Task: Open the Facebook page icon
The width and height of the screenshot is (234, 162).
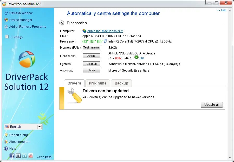Action: pos(12,156)
